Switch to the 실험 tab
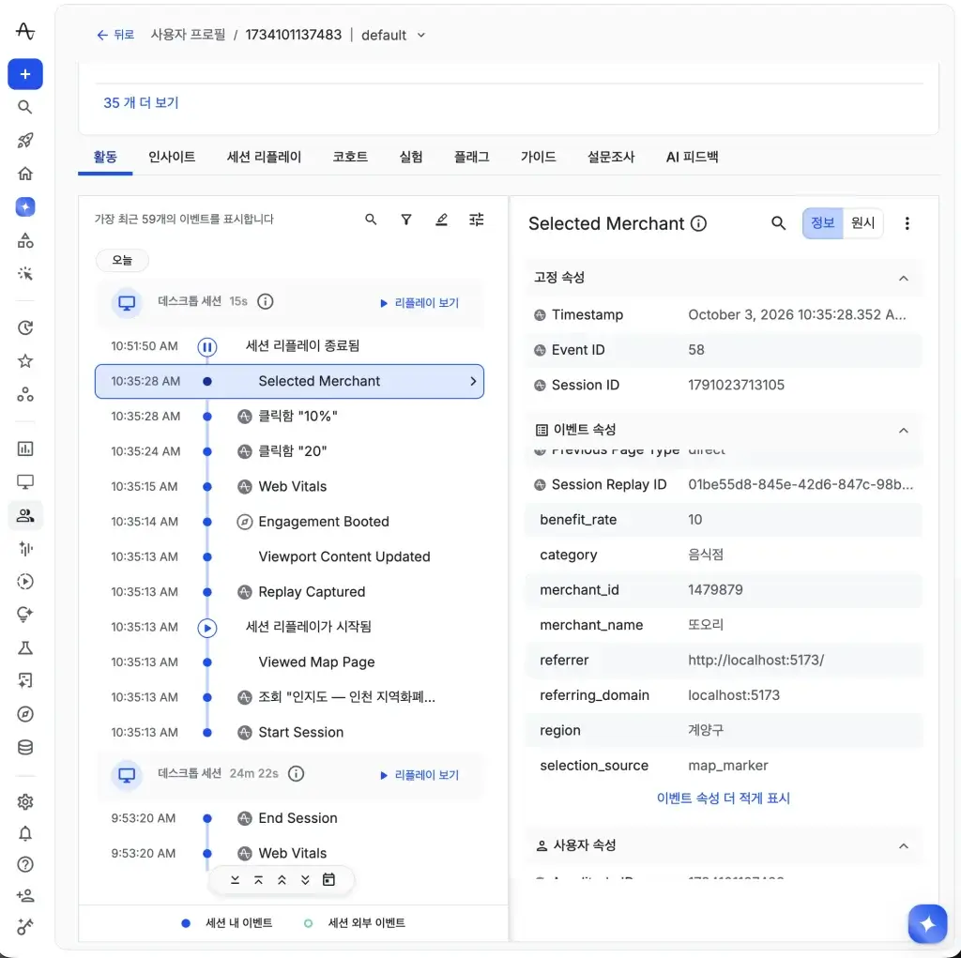 [411, 157]
